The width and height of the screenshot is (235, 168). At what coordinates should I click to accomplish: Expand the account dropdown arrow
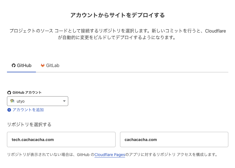tap(64, 101)
